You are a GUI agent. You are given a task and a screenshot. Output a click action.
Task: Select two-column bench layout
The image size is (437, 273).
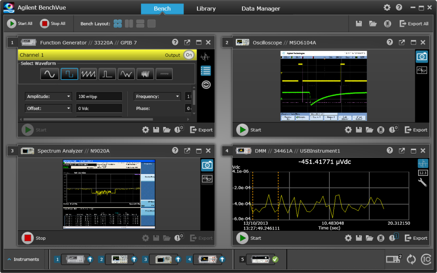click(129, 24)
